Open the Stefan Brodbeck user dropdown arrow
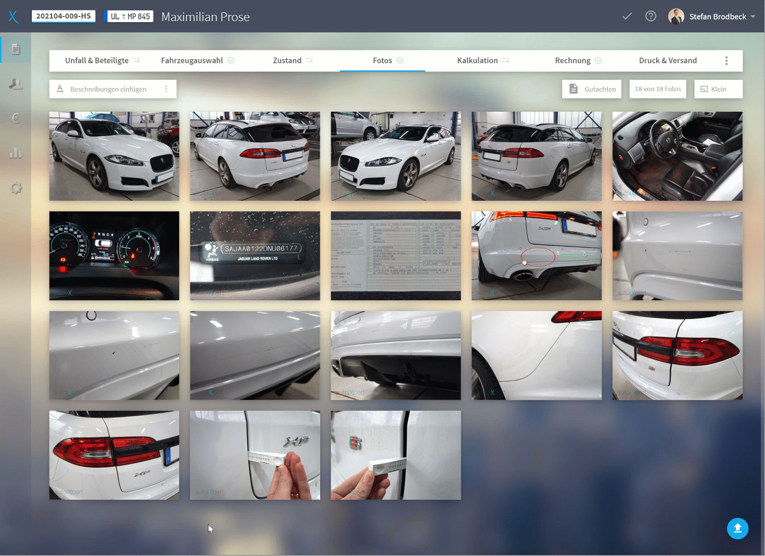The height and width of the screenshot is (556, 765). (753, 16)
